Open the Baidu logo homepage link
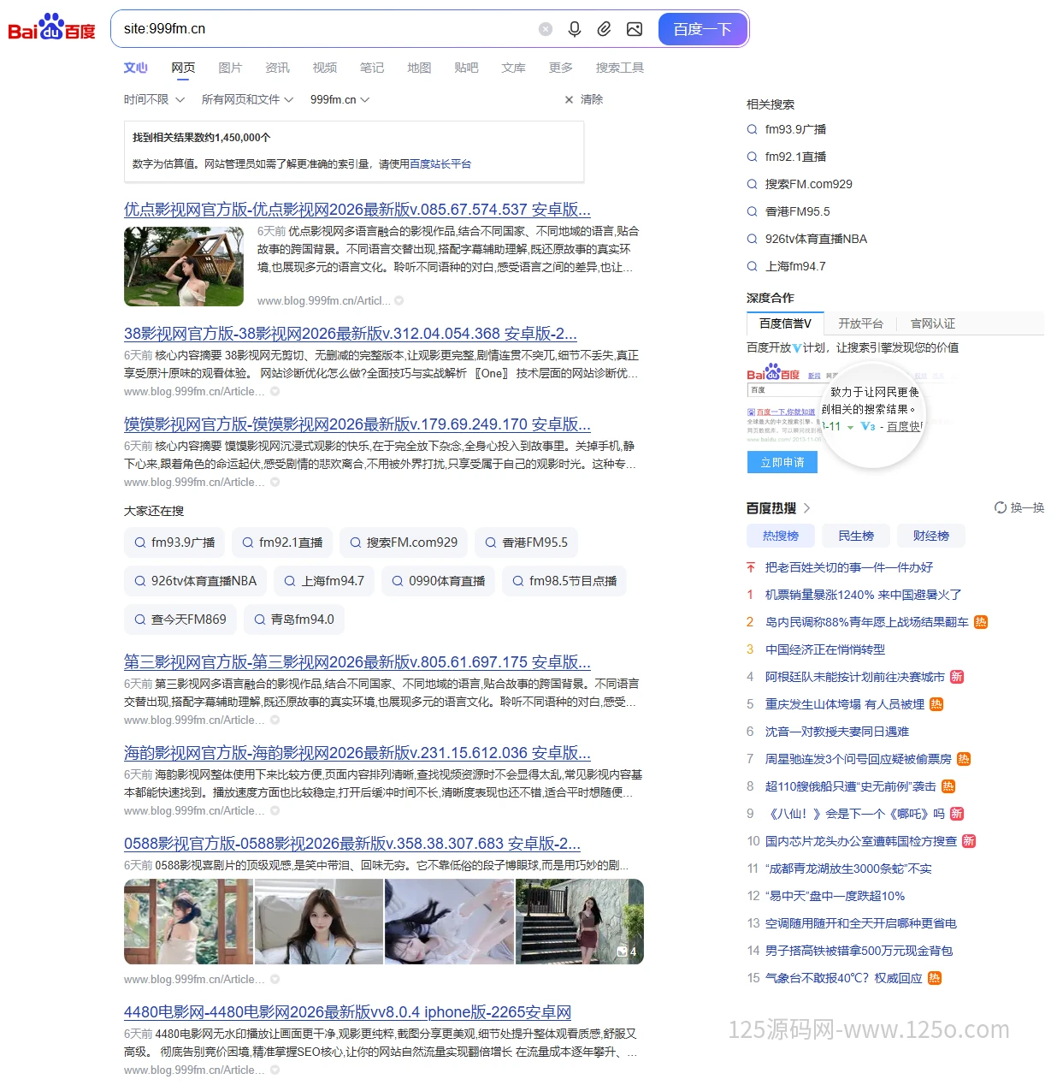 51,27
